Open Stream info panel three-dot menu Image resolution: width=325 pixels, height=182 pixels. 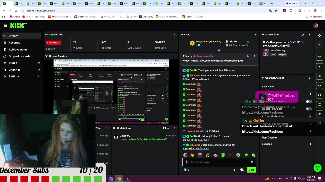(309, 34)
